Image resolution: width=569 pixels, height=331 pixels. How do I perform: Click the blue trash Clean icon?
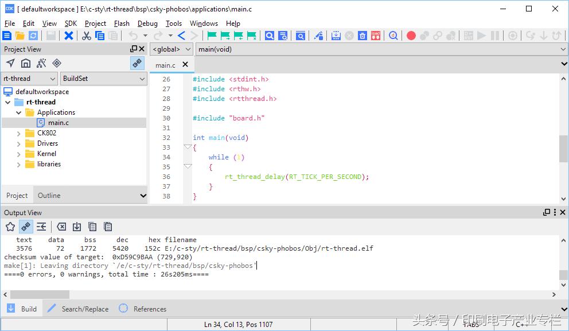click(x=363, y=36)
